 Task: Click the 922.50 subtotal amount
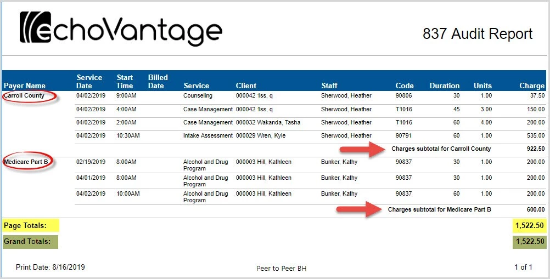click(x=536, y=149)
